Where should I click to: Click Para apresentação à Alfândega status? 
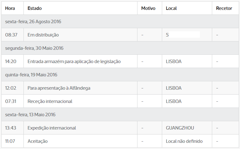click(59, 88)
